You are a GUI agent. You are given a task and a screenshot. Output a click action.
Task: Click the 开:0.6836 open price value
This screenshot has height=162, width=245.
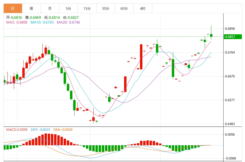[14, 17]
